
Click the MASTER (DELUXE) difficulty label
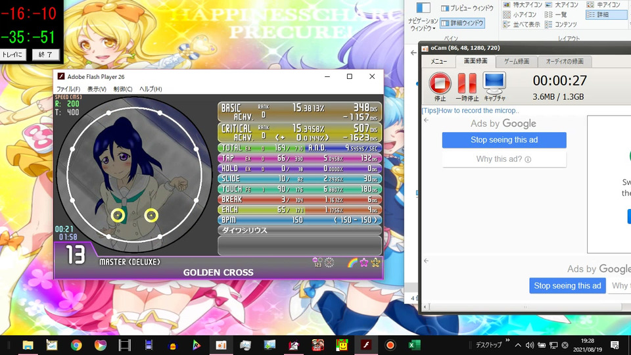tap(130, 262)
